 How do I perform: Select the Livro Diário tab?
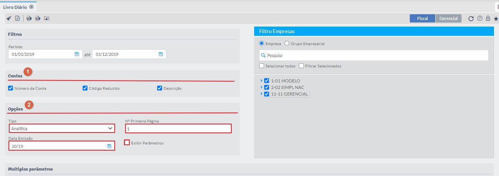(x=15, y=7)
